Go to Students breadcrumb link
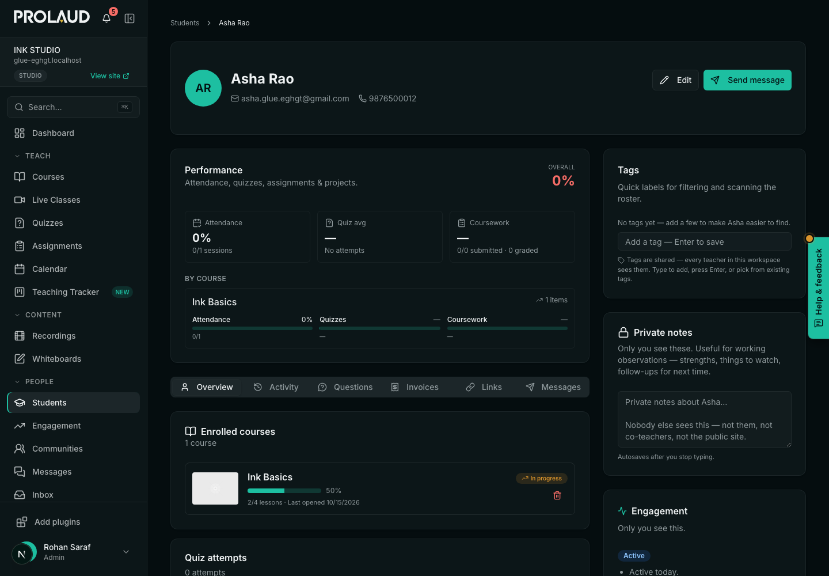Viewport: 829px width, 576px height. click(185, 23)
